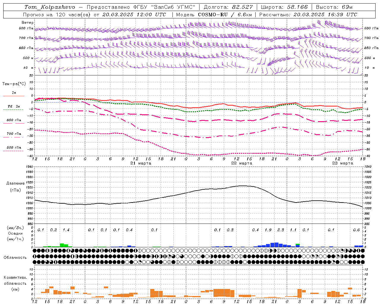Click the '(км)' unit under convective cloudiness
Viewport: 380px width, 304px height.
coord(15,289)
